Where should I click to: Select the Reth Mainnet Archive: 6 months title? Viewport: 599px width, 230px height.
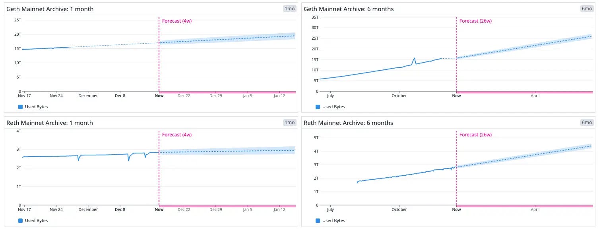click(348, 123)
